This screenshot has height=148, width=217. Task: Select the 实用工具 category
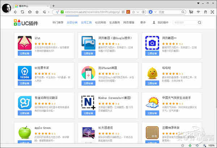pyautogui.click(x=86, y=22)
